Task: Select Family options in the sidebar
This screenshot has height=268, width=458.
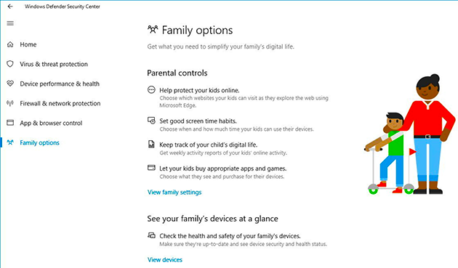Action: click(40, 143)
